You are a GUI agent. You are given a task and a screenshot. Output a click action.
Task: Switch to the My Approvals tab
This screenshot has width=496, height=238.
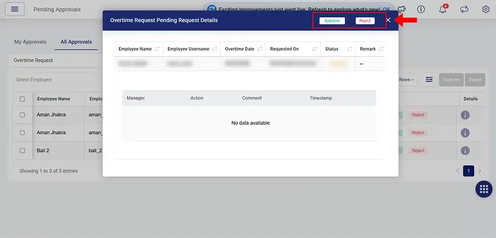tap(30, 42)
